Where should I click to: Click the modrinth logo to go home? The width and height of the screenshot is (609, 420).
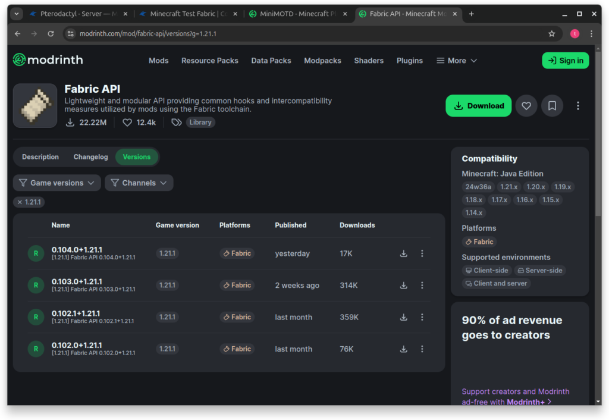48,60
